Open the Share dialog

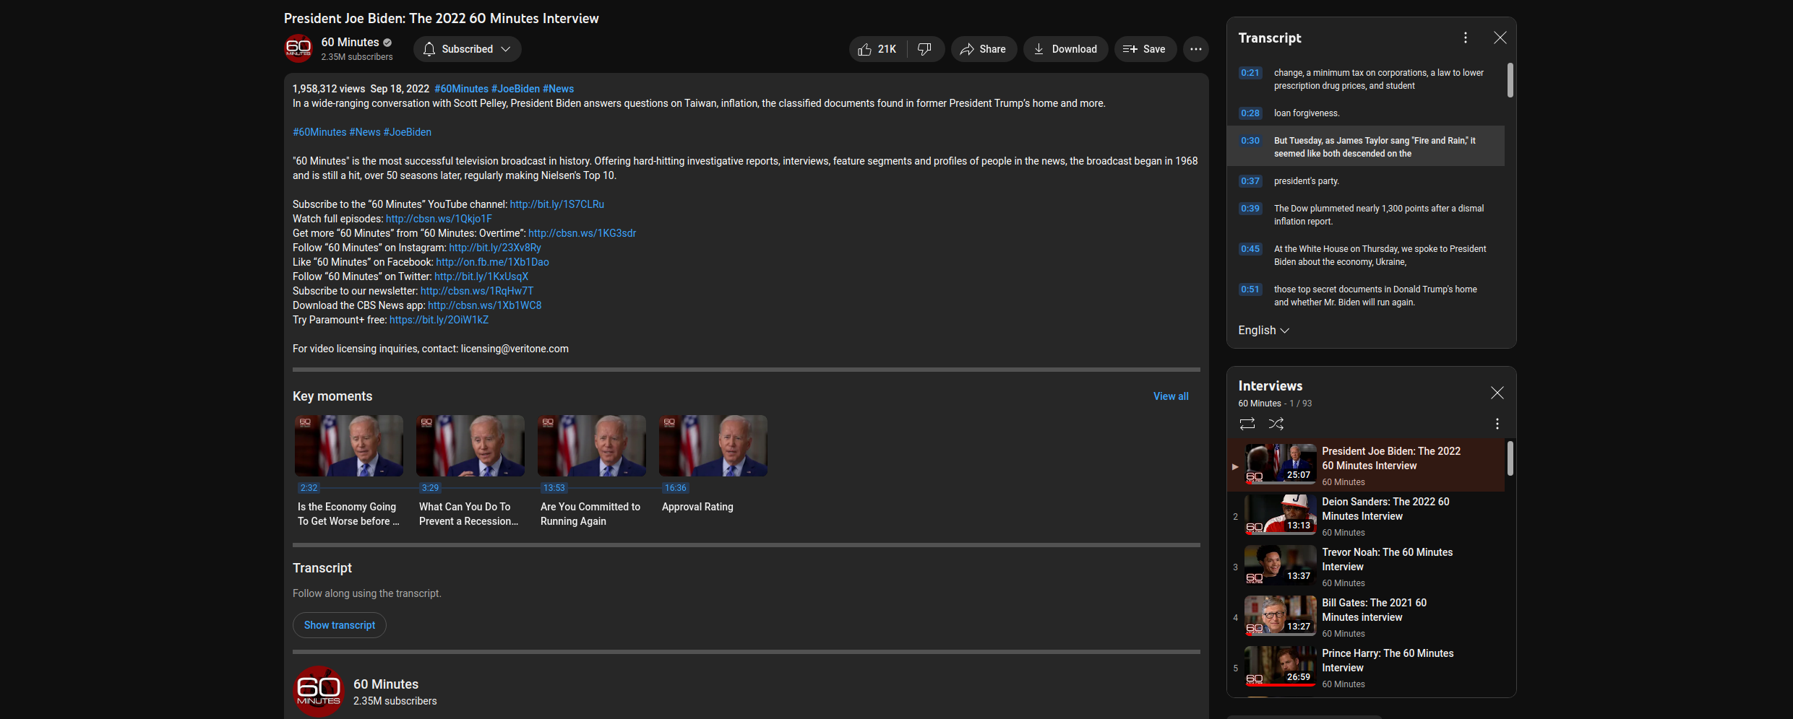[x=984, y=49]
